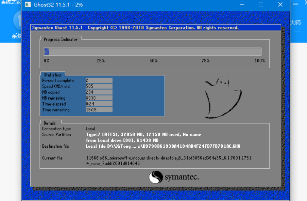Click the 50% mark under the progress bar
The height and width of the screenshot is (201, 307).
(153, 61)
